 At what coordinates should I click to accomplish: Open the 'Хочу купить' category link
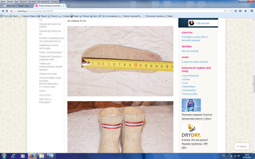click(x=45, y=95)
